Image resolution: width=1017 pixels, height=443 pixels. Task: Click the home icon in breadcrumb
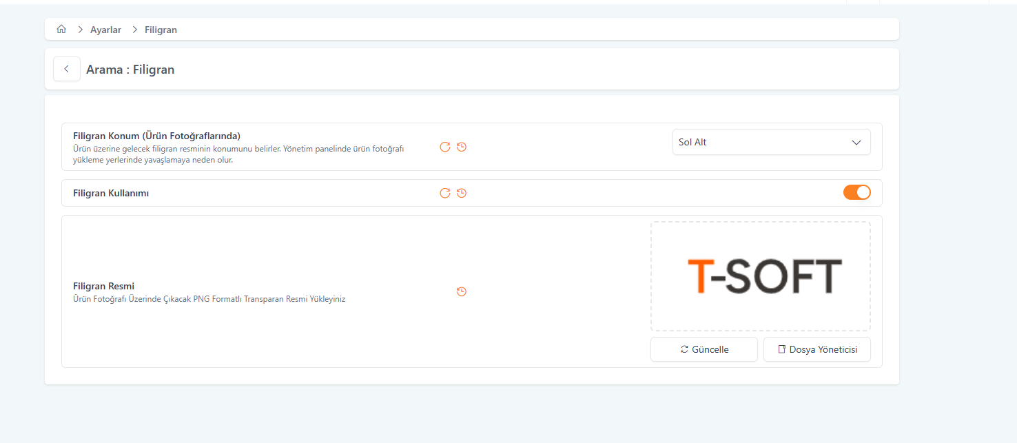[61, 30]
